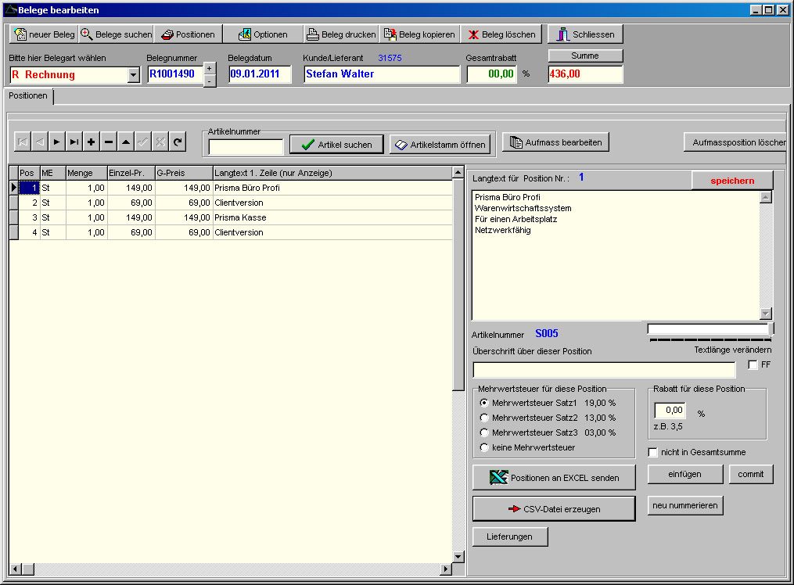Go to first record in navigator

23,142
